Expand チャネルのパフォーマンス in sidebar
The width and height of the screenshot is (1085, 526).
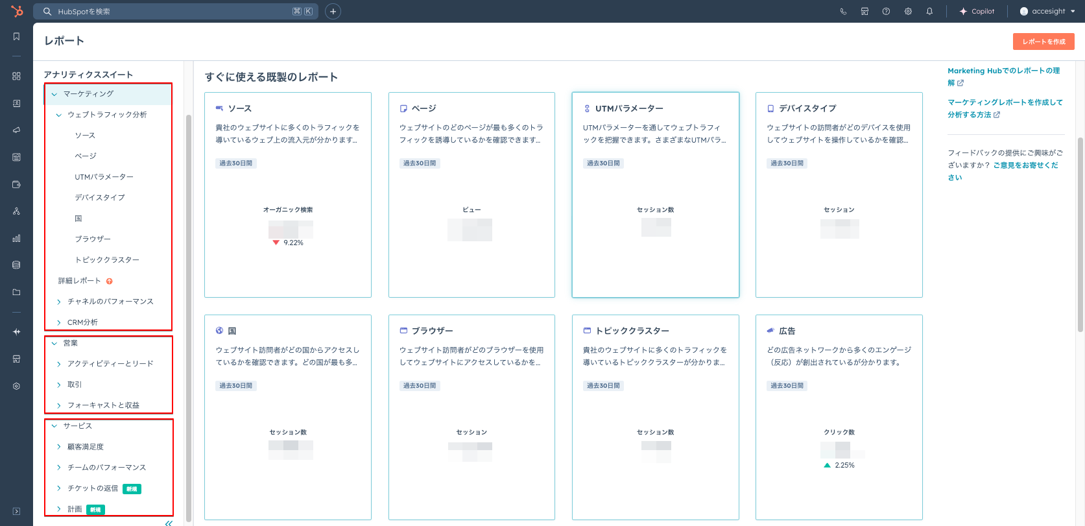tap(59, 302)
